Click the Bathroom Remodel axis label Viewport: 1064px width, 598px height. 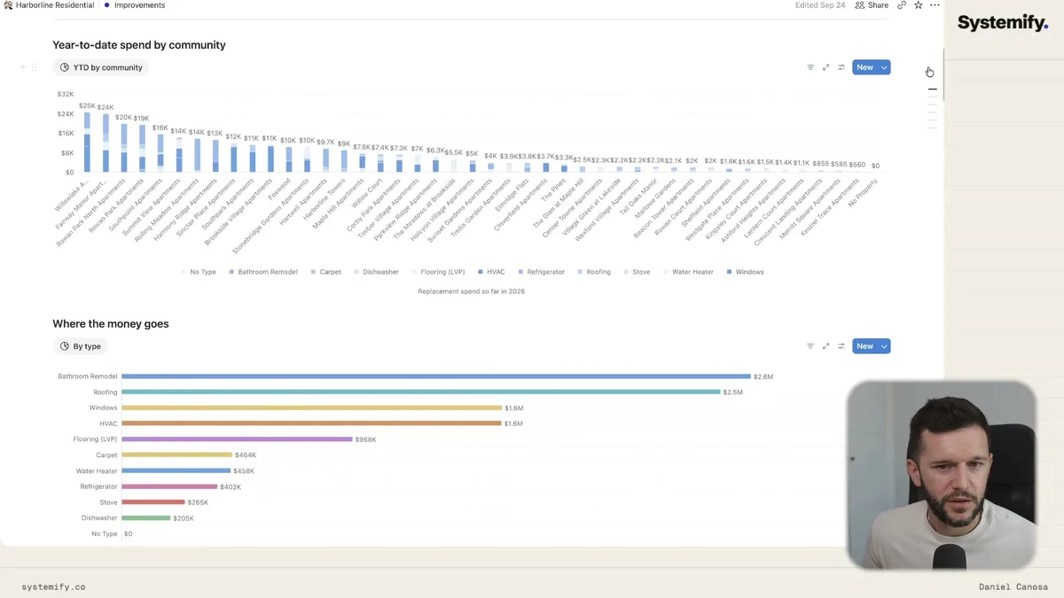88,377
